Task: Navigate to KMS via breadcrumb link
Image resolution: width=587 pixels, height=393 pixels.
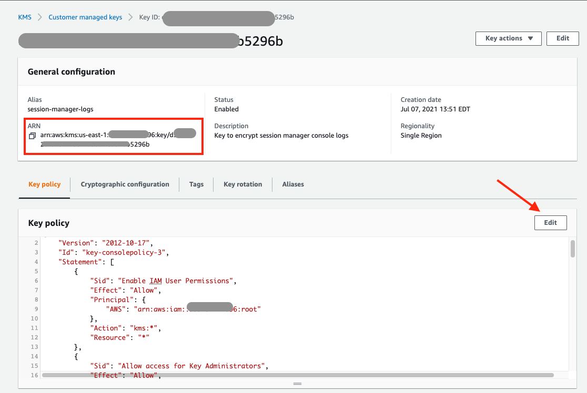Action: click(x=25, y=17)
